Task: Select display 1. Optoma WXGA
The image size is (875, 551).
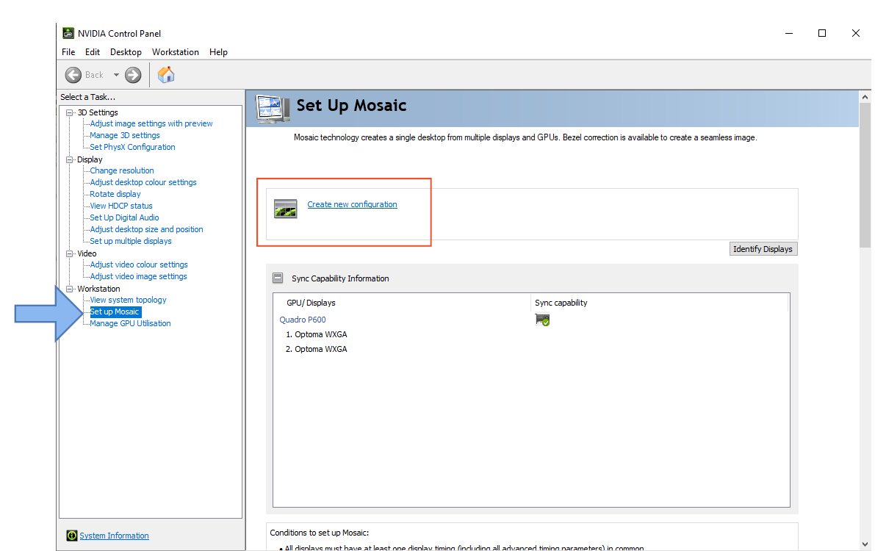Action: (x=317, y=334)
